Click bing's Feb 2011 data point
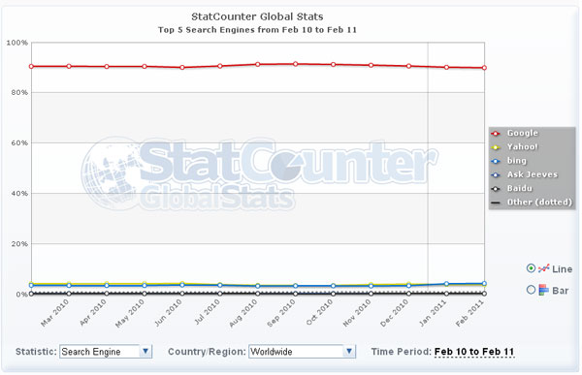 [x=484, y=283]
